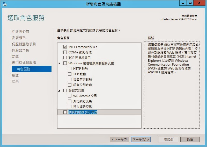Image resolution: width=207 pixels, height=147 pixels.
Task: Collapse the Windows 處理程序啟動服務支援 tree node
Action: (59, 64)
